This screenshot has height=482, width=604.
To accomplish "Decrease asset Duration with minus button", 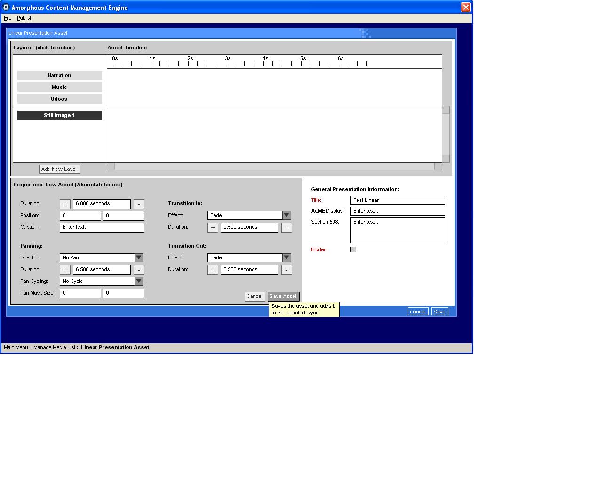I will [x=139, y=204].
